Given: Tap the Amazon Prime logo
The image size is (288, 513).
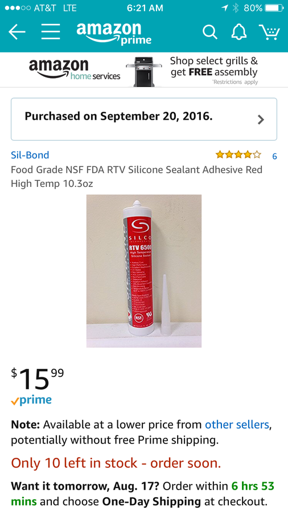Looking at the screenshot, I should click(114, 34).
